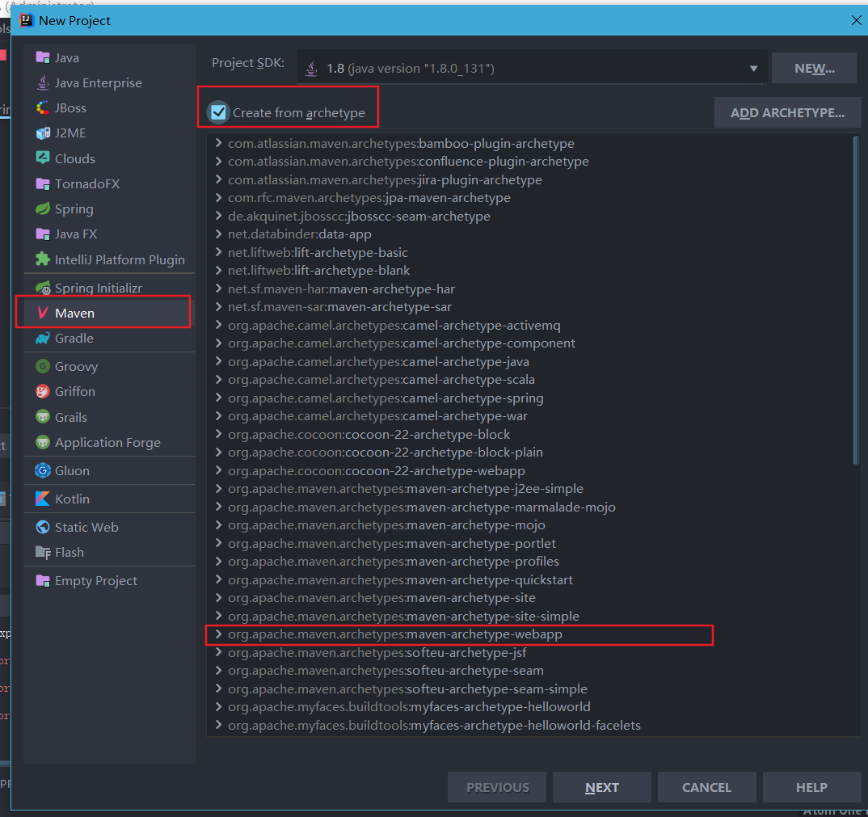Click the Gluon icon
Screen dimensions: 868x817
pyautogui.click(x=43, y=470)
